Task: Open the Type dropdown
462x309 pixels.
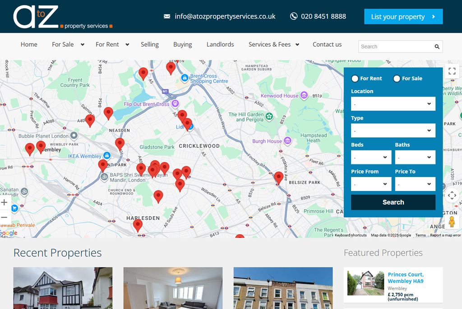Action: (393, 130)
